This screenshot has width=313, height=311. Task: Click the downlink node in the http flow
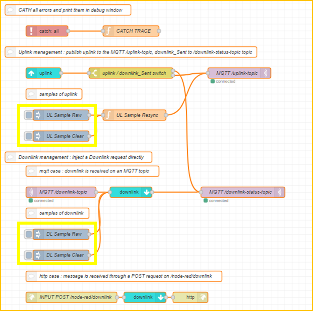click(x=143, y=297)
